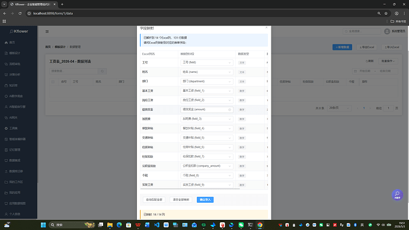Click the 清空全部映射 button
409x230 pixels.
click(x=181, y=200)
